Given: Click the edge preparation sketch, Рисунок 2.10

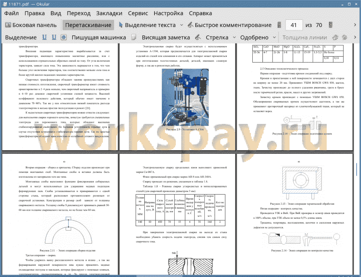Looking at the screenshot, I should coord(302,123).
